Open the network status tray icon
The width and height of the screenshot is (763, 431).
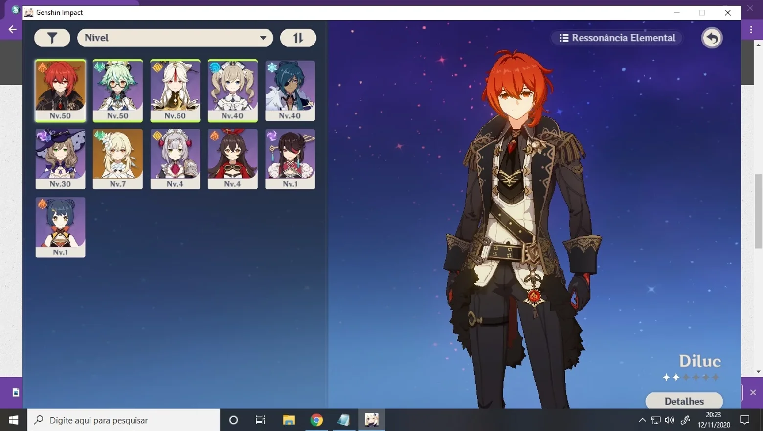click(656, 420)
